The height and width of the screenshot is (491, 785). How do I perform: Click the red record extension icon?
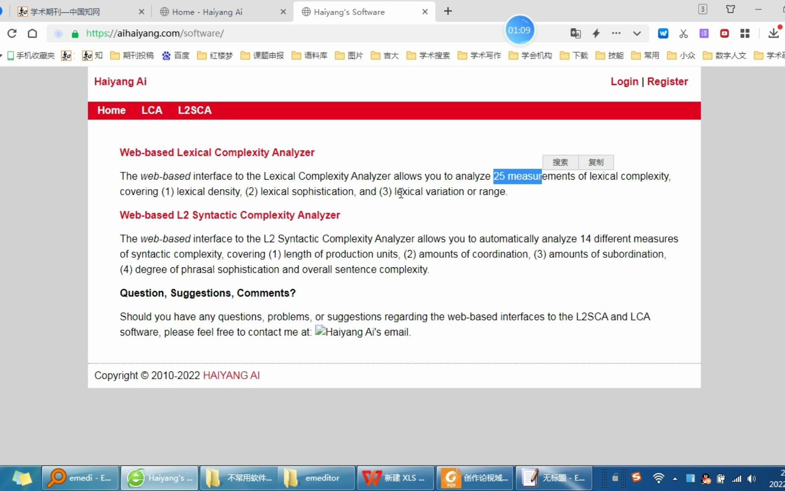(725, 33)
